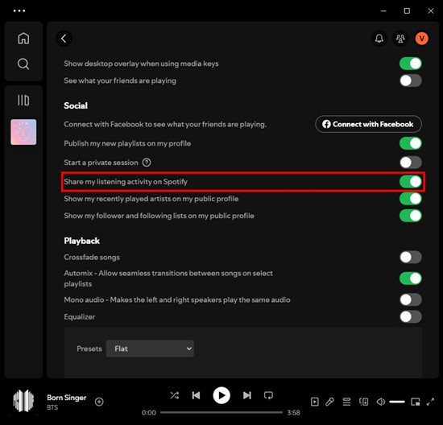Enable shuffle
The height and width of the screenshot is (425, 443).
coord(175,395)
